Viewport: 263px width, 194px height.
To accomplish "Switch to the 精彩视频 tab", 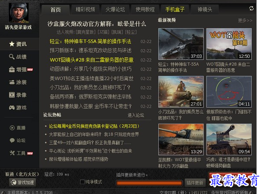I will [x=86, y=10].
